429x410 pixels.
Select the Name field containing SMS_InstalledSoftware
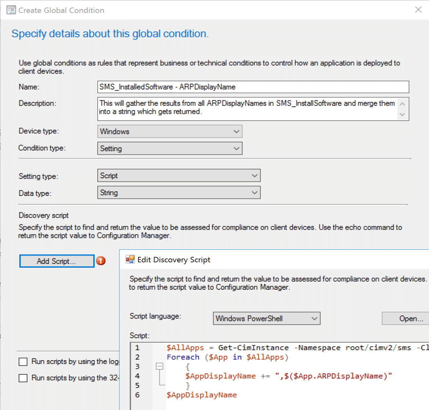(253, 87)
